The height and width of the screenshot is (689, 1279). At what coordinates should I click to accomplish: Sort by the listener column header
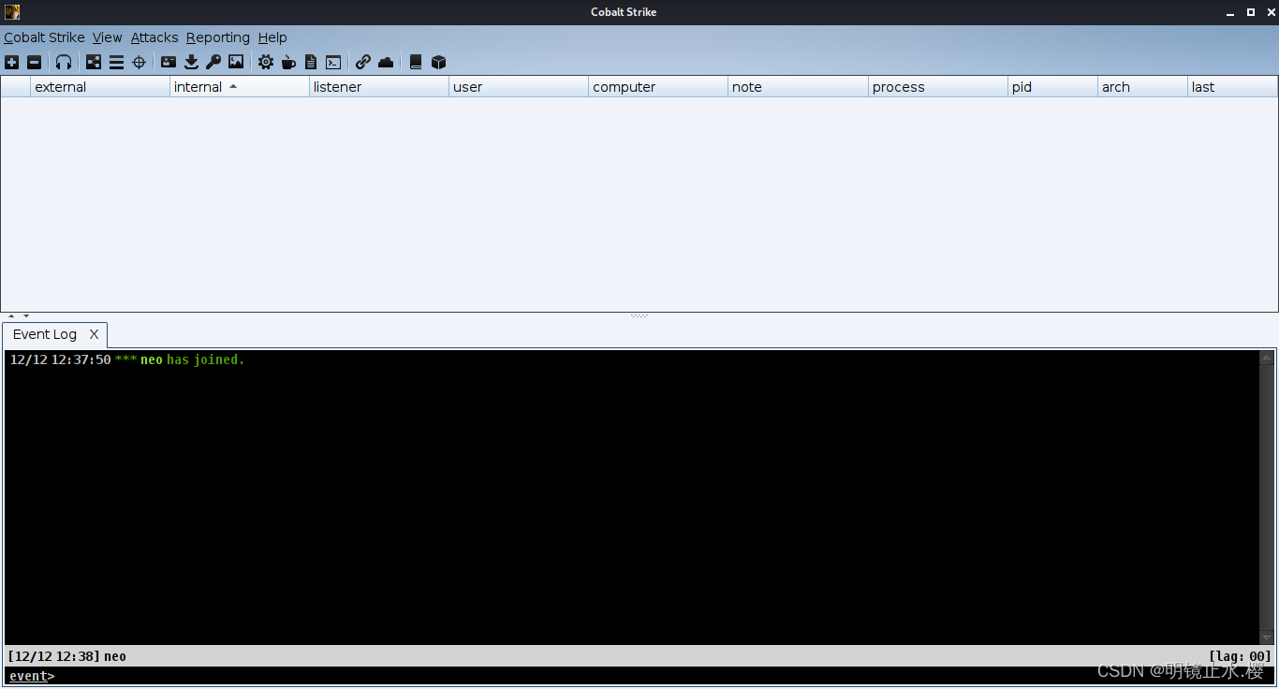tap(379, 87)
